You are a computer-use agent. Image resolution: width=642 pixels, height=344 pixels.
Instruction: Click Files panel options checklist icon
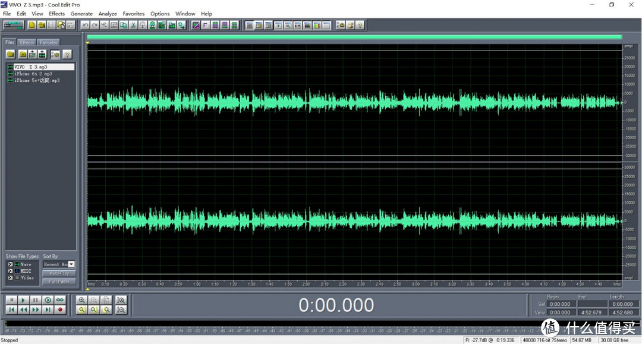(x=55, y=54)
